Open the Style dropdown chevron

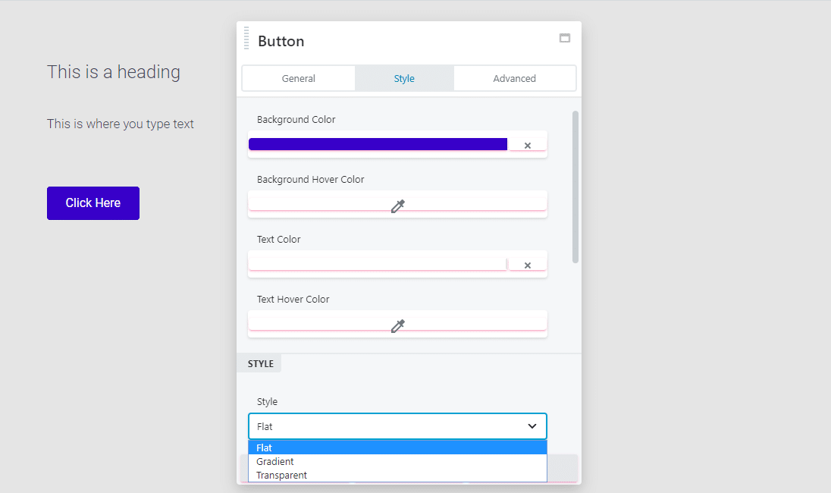coord(532,426)
